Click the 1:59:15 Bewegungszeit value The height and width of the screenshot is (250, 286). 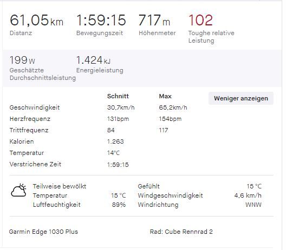point(101,20)
